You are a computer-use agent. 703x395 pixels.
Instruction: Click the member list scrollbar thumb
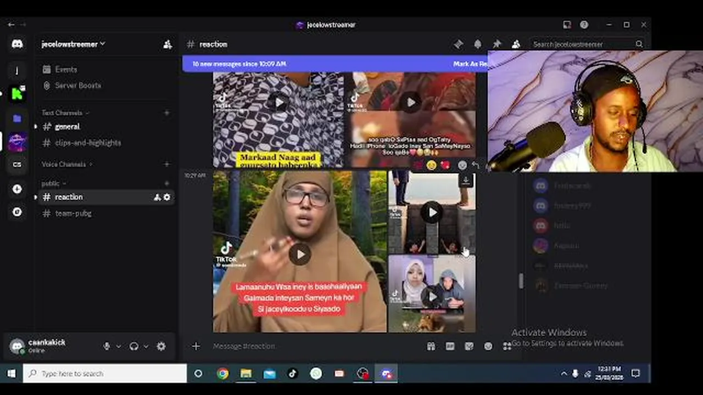(x=521, y=281)
